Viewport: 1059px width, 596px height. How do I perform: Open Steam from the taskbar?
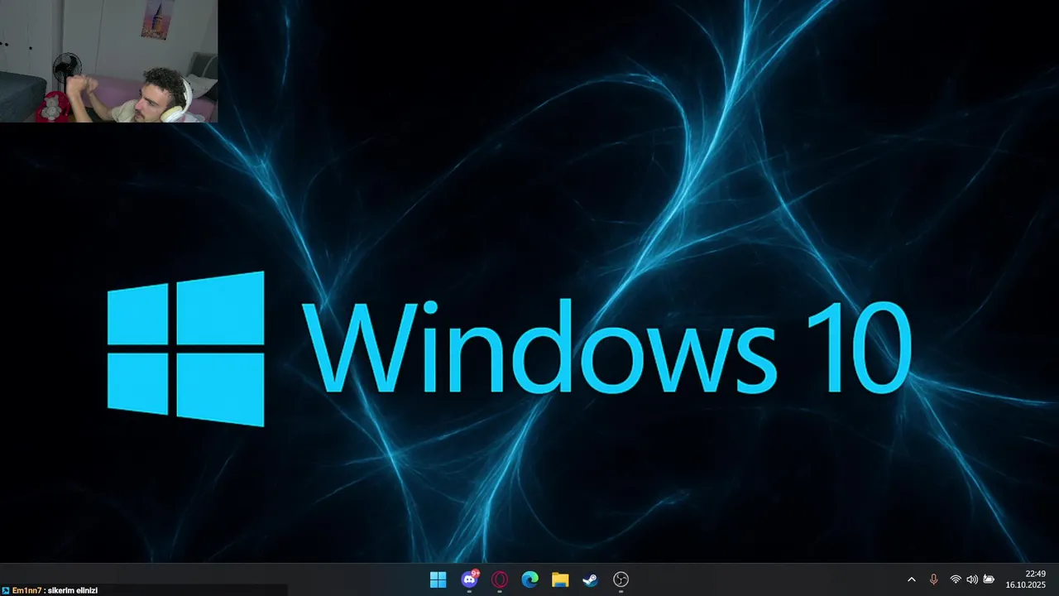(590, 579)
